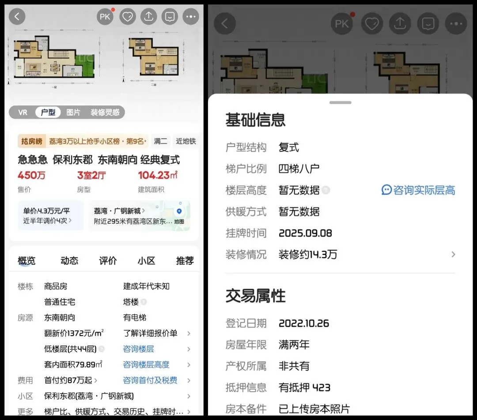Viewport: 477px width, 420px height.
Task: Tap 满二 tag
Action: coord(161,141)
